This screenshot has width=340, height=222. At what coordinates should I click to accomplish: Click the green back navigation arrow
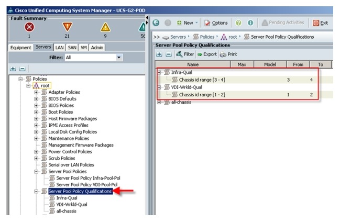156,23
